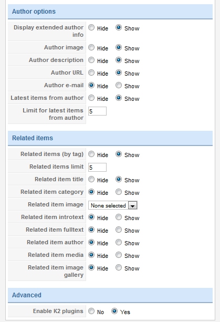The height and width of the screenshot is (322, 220).
Task: Select No for Enable K2 plugins
Action: [91, 311]
